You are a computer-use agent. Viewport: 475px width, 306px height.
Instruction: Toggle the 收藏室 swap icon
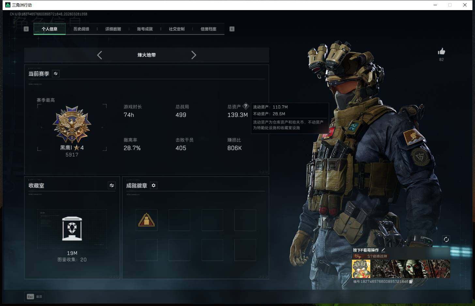pyautogui.click(x=112, y=185)
